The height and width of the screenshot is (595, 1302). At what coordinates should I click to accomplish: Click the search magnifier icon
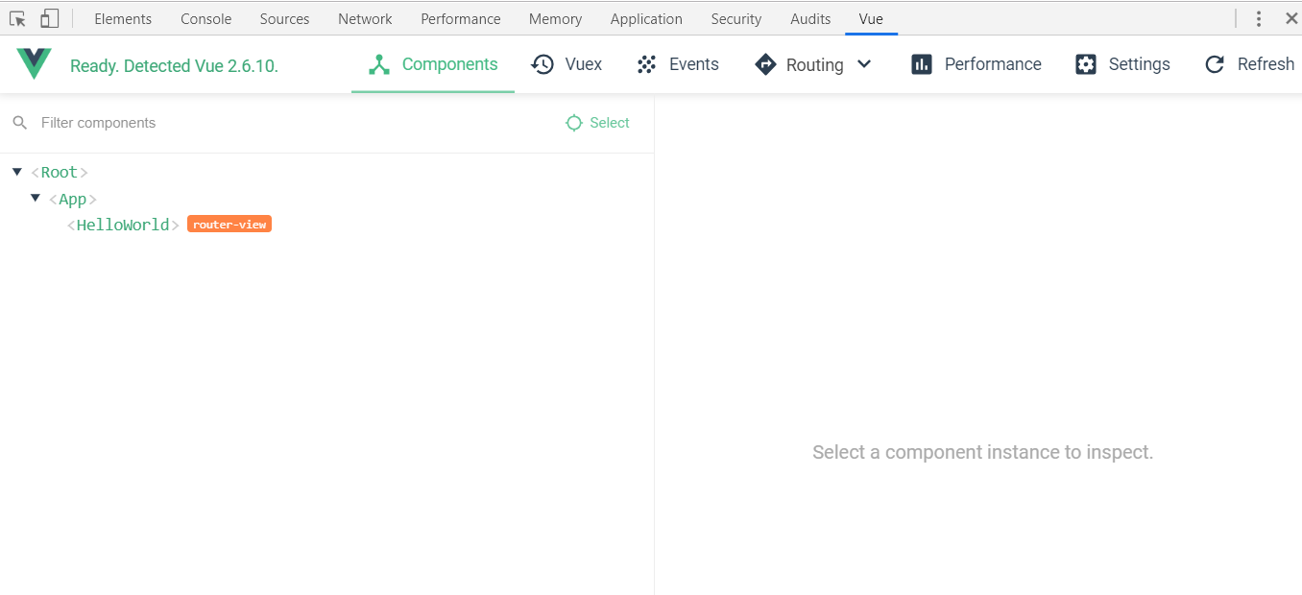click(x=19, y=123)
